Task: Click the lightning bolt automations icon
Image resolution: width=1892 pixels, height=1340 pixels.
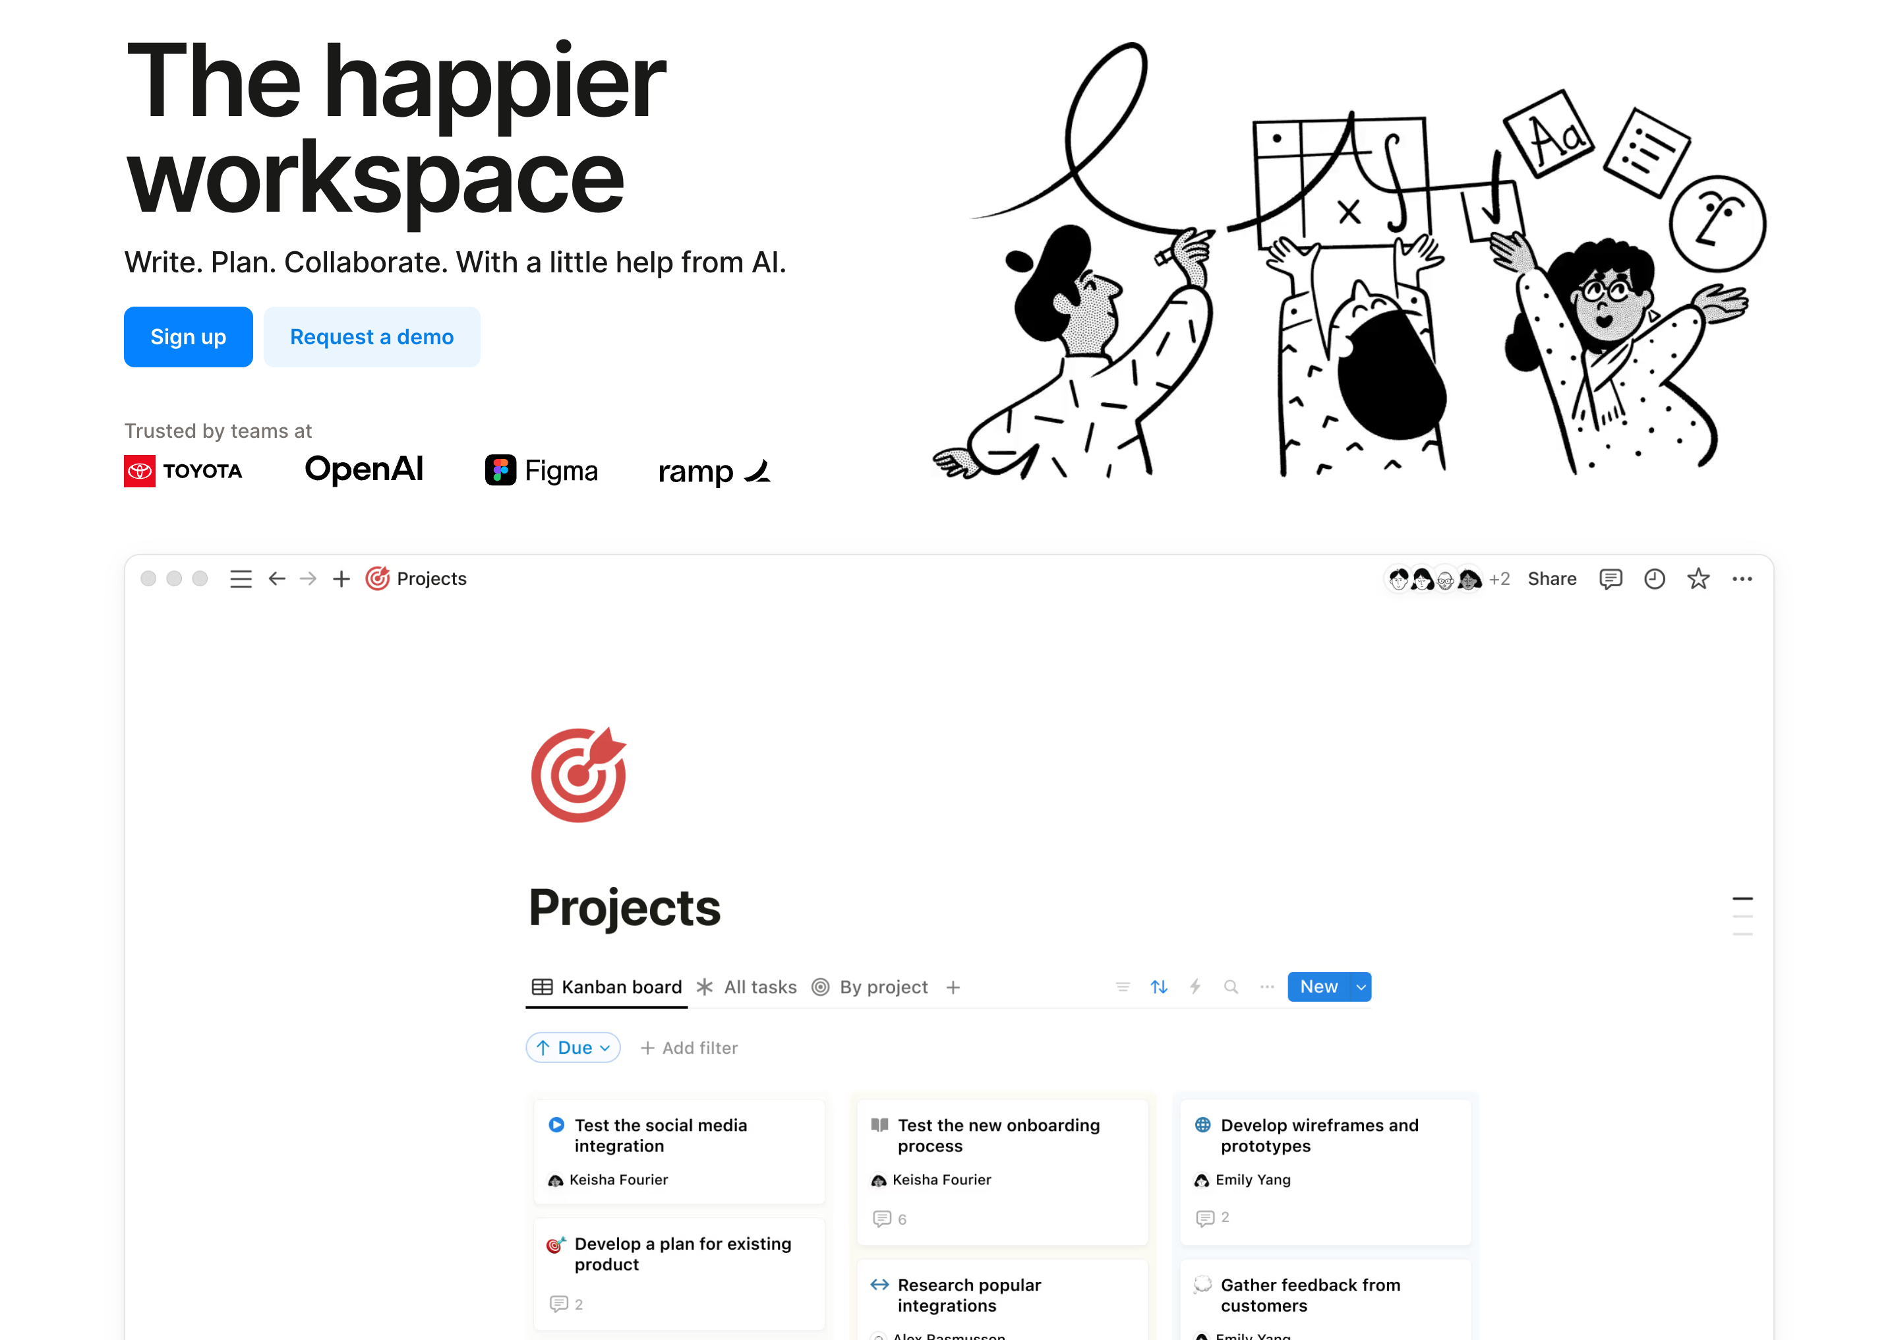Action: click(x=1195, y=987)
